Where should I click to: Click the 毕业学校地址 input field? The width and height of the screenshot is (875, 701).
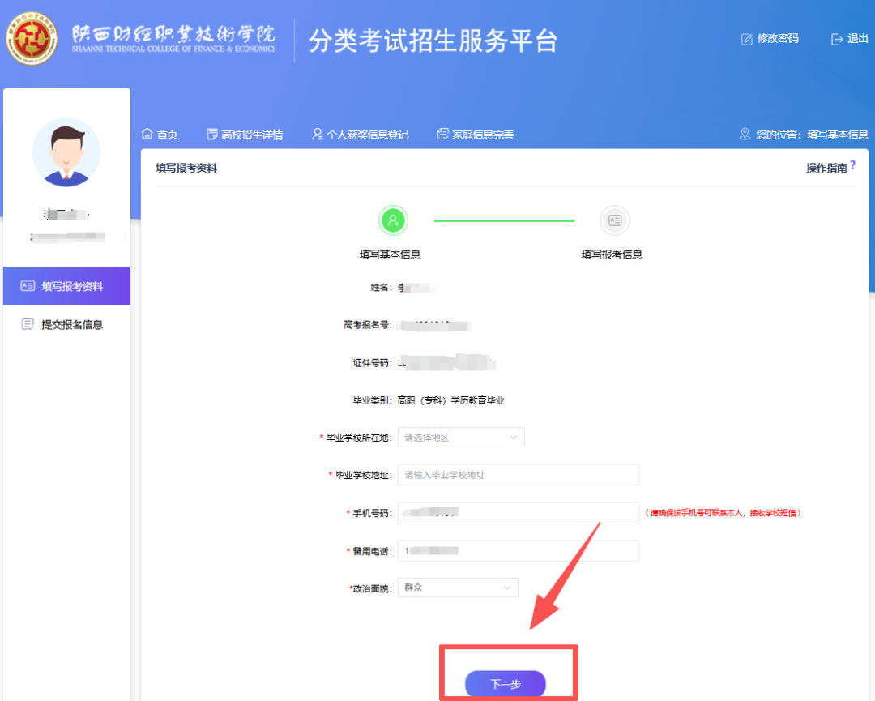(x=518, y=475)
